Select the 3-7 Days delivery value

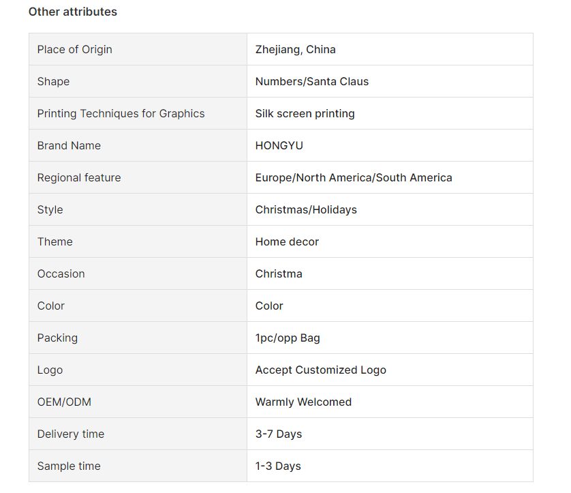279,434
